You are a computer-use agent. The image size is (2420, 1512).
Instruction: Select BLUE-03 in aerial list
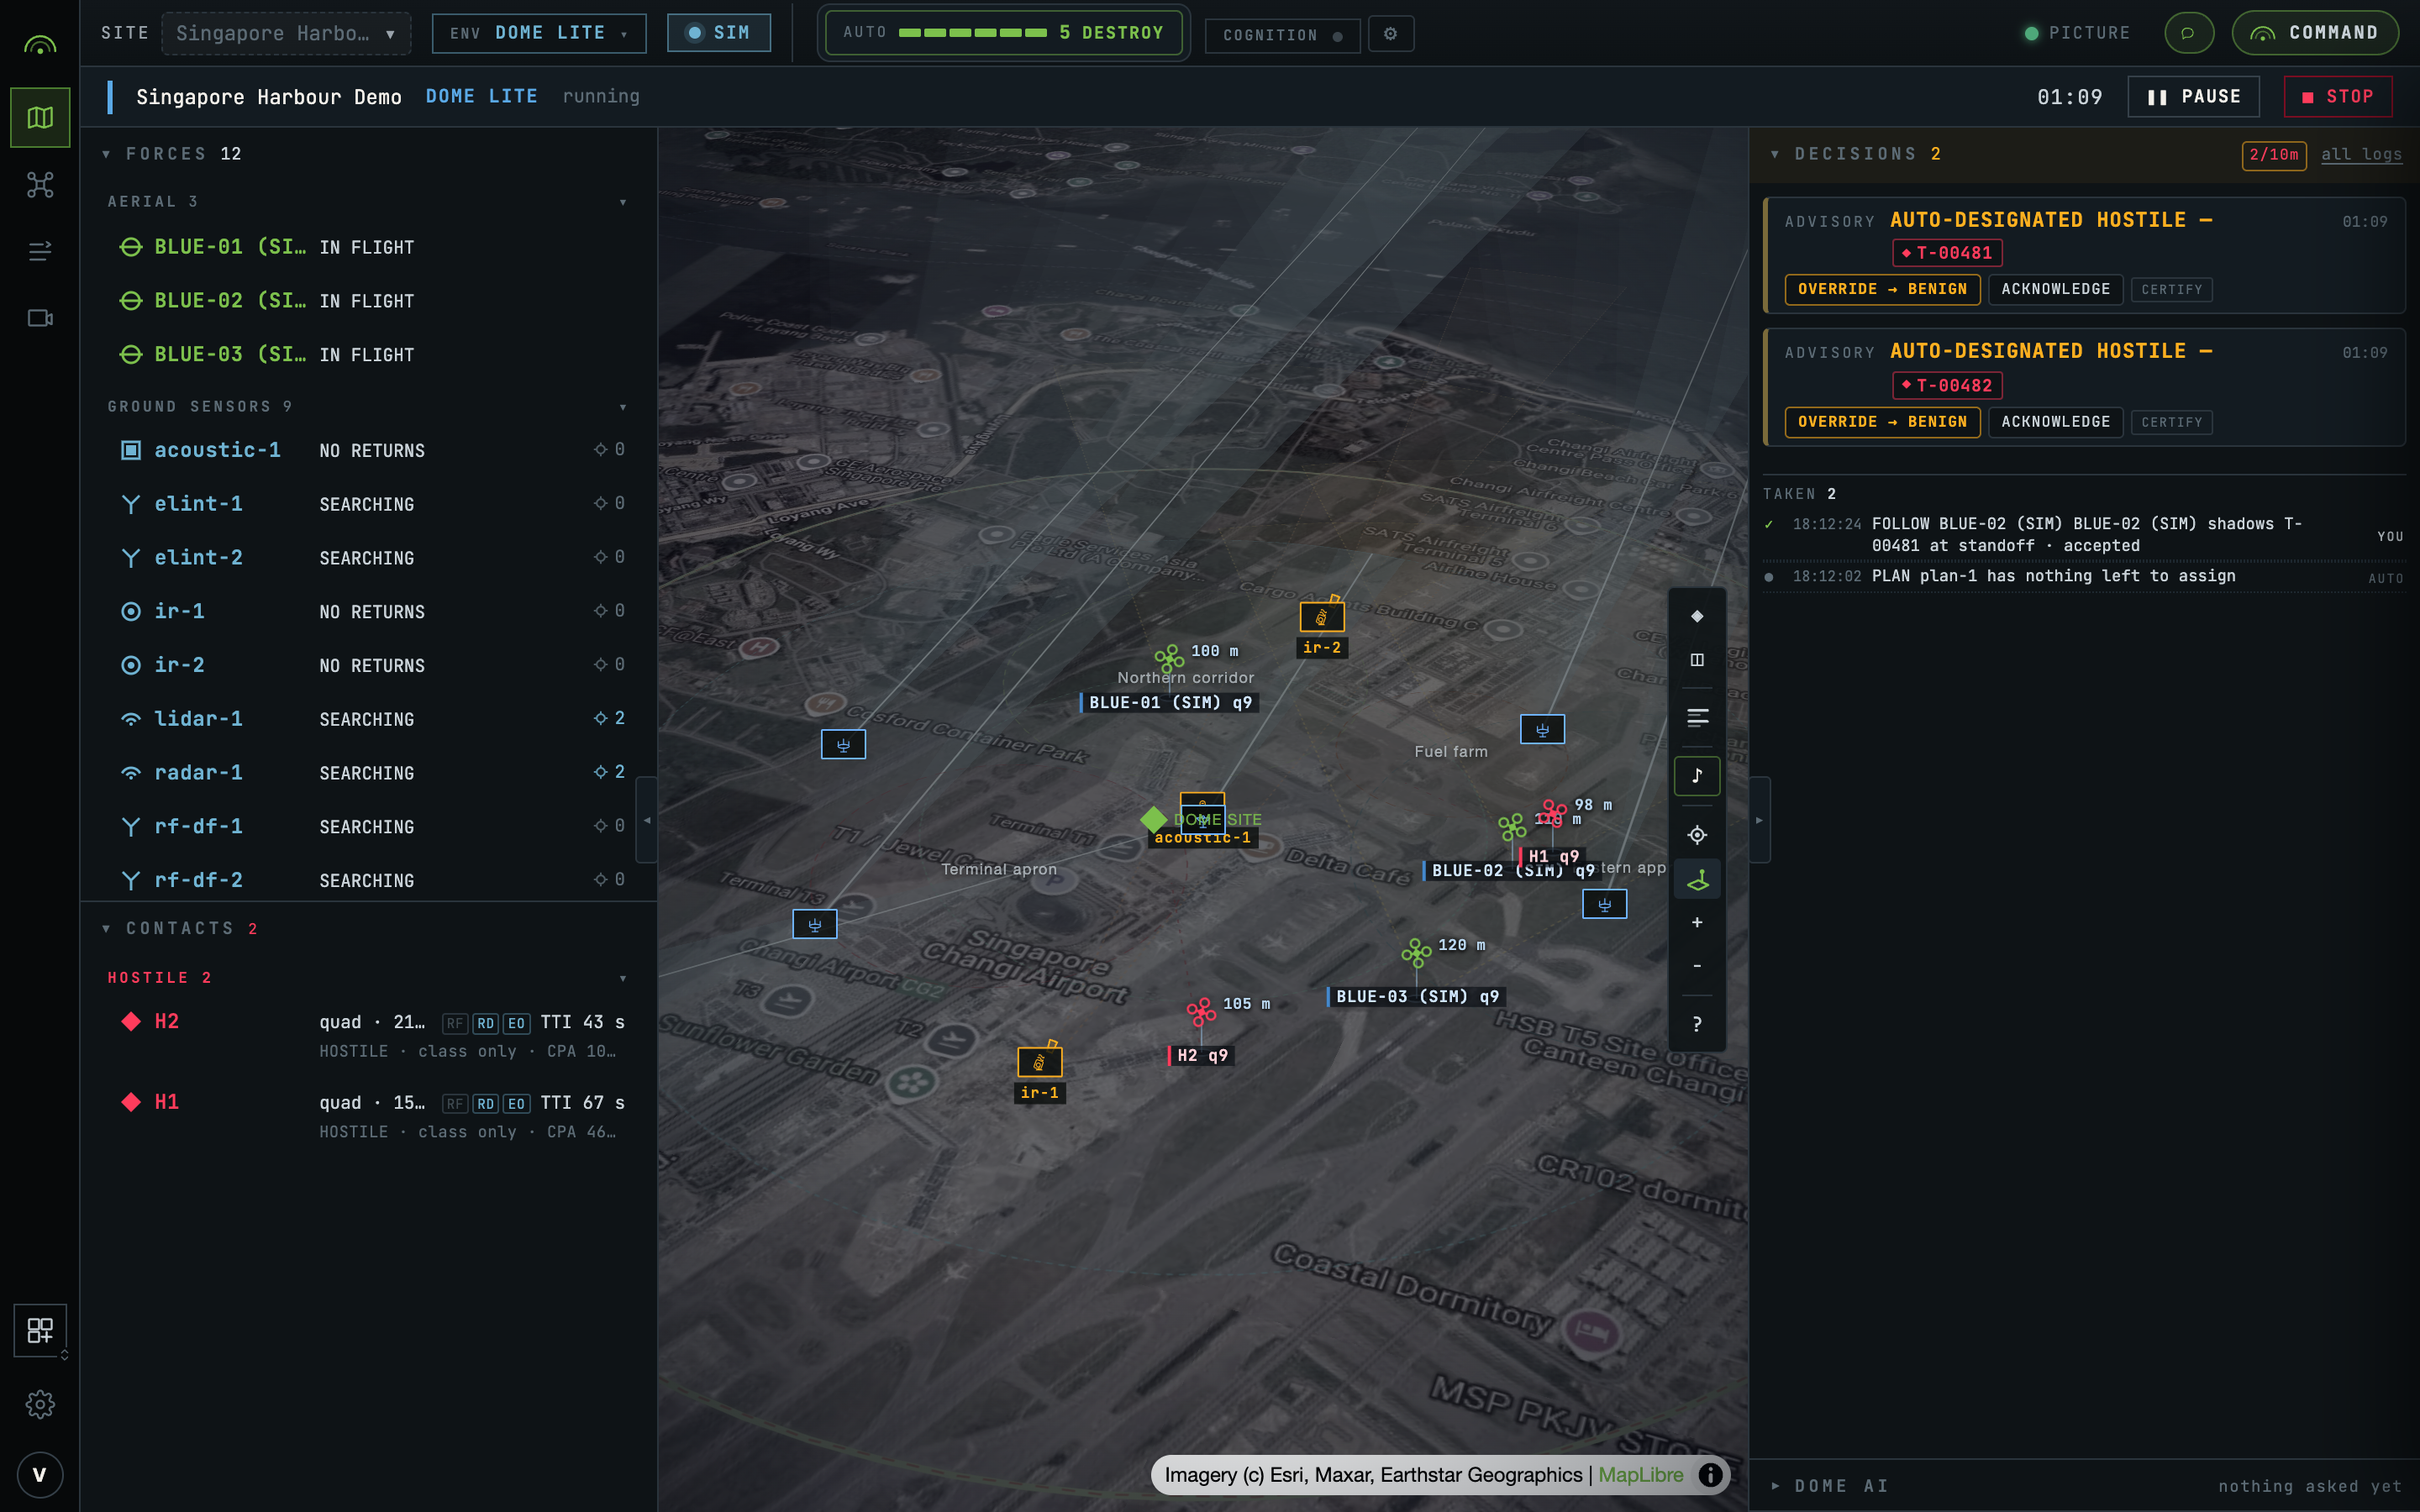tap(368, 355)
